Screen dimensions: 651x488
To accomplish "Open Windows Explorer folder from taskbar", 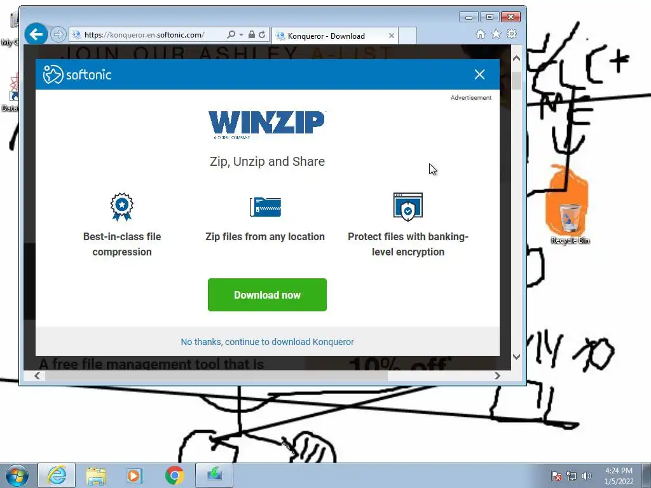I will click(x=96, y=475).
